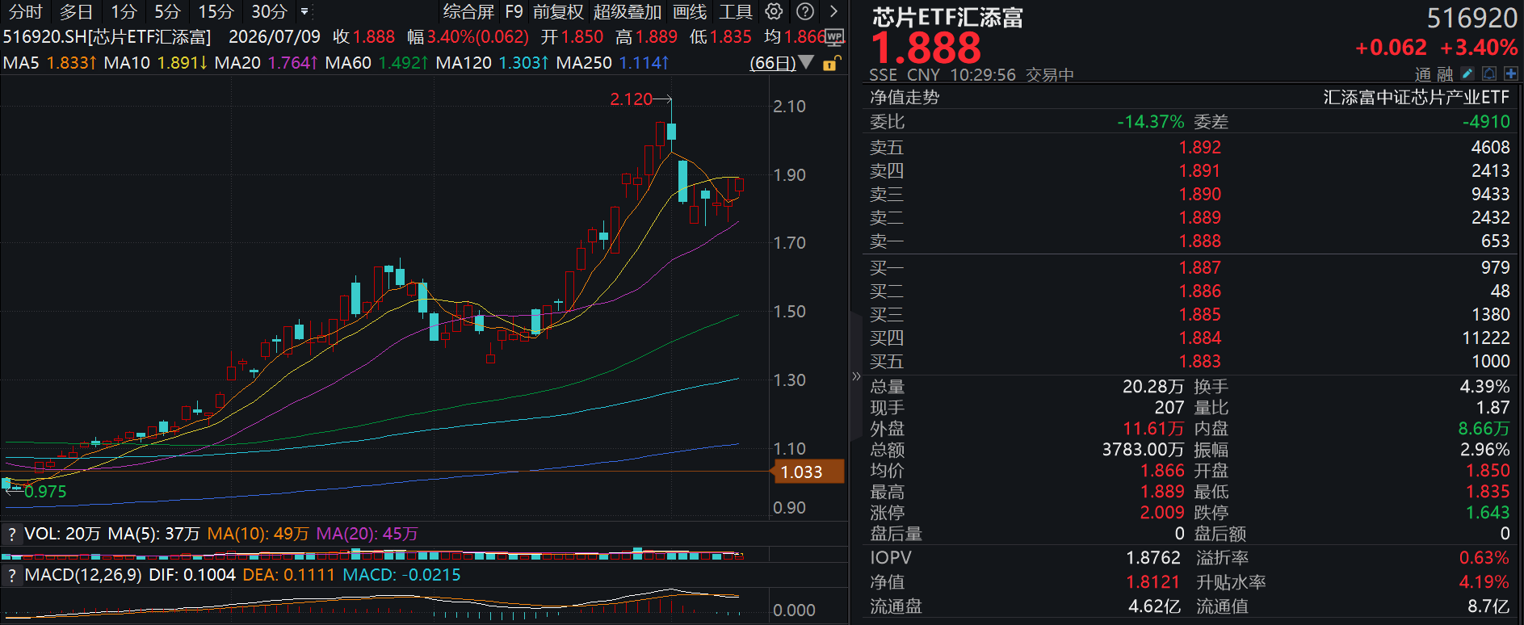This screenshot has width=1524, height=625.
Task: Set a price alert bell icon
Action: 1489,73
